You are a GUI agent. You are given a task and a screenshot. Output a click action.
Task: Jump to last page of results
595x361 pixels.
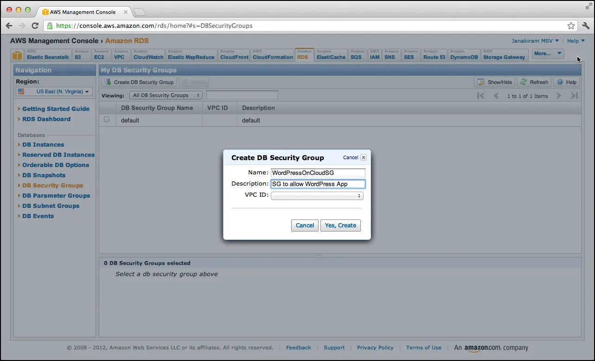click(x=574, y=96)
